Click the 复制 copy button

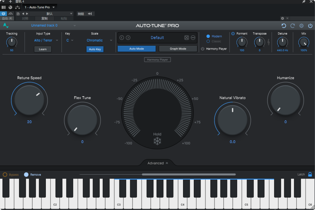(44, 19)
